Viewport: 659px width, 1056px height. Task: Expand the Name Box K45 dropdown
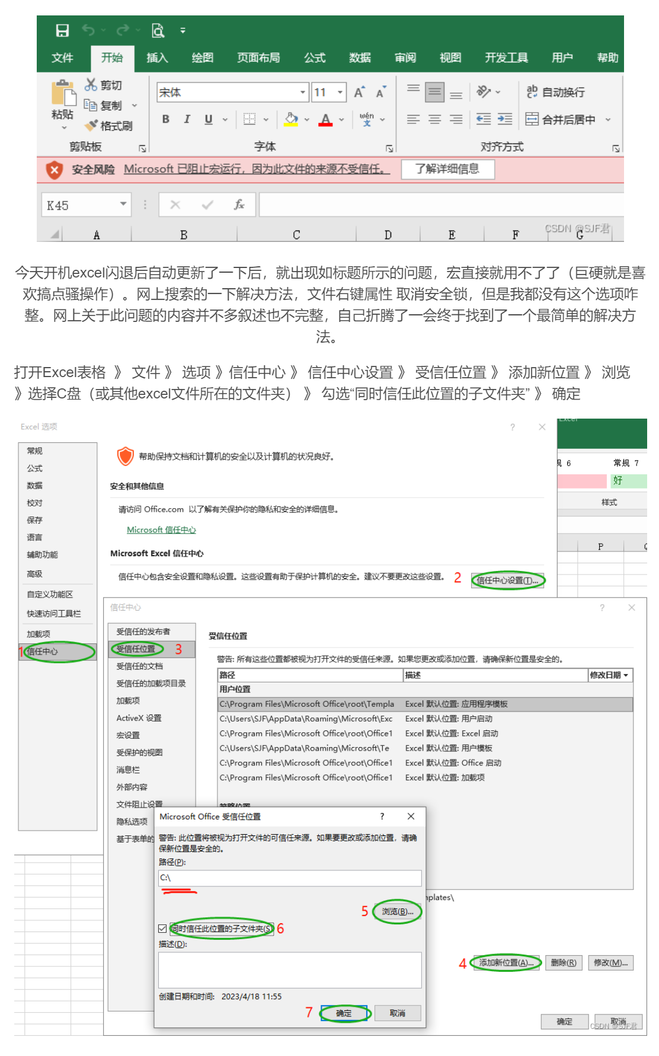pyautogui.click(x=123, y=204)
